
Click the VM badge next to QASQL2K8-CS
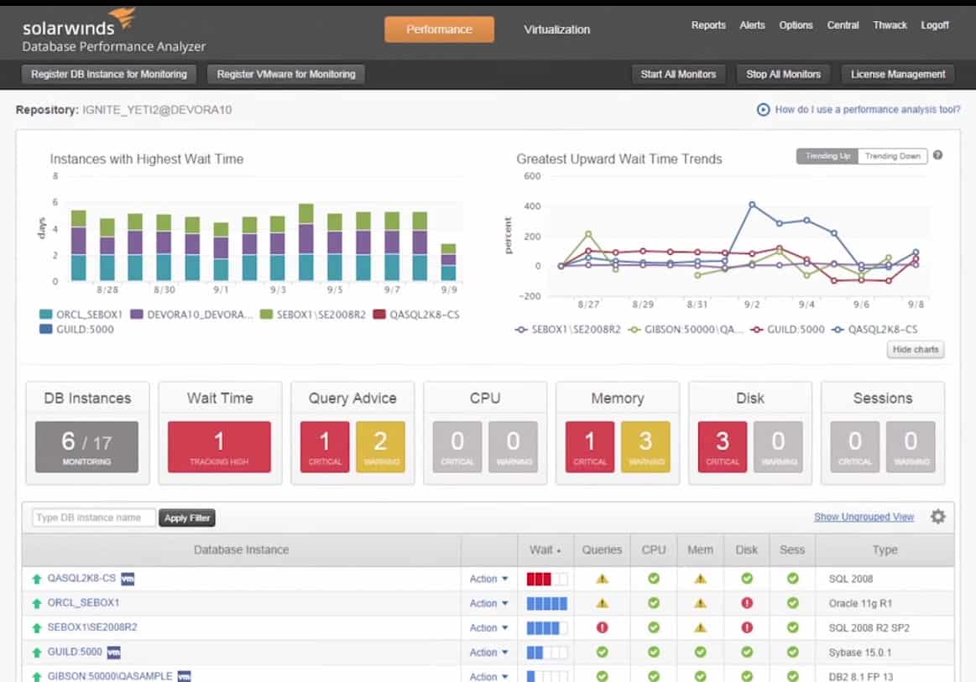coord(128,578)
